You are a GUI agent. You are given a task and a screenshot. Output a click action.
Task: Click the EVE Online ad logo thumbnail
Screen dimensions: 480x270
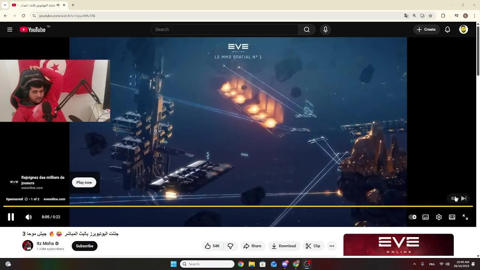pos(14,182)
